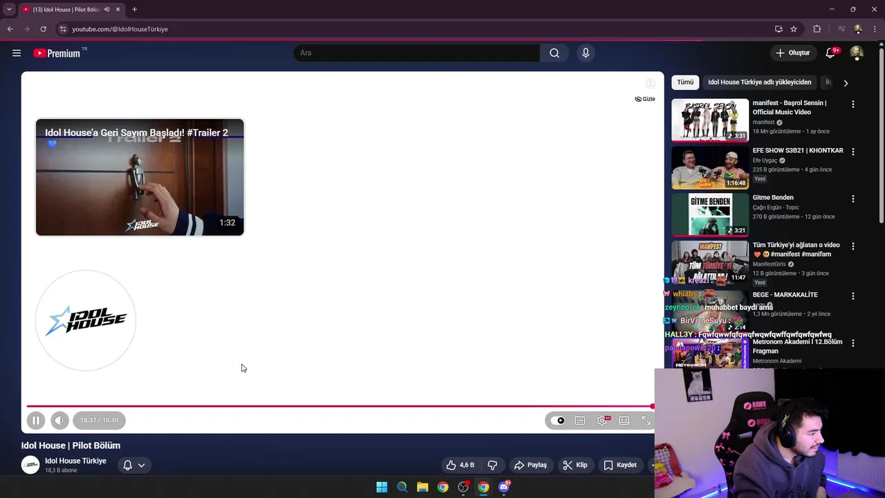Viewport: 885px width, 498px height.
Task: Open a new browser tab
Action: [x=135, y=9]
